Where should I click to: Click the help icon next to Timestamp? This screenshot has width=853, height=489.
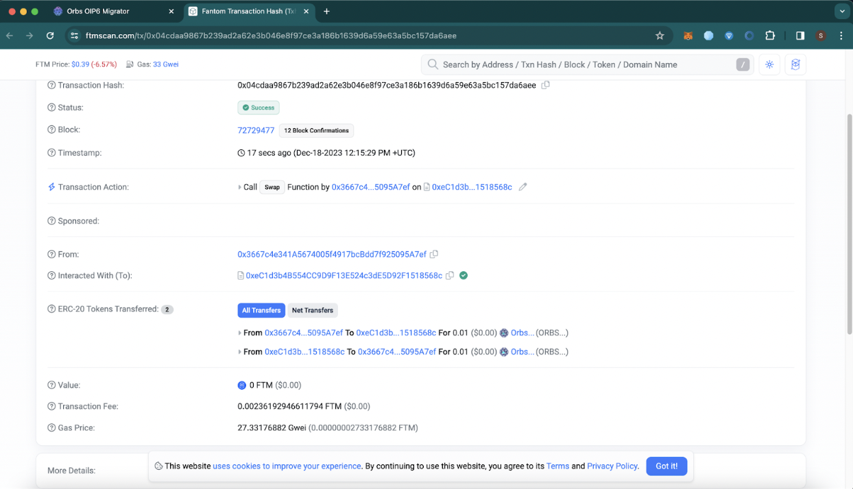point(51,153)
